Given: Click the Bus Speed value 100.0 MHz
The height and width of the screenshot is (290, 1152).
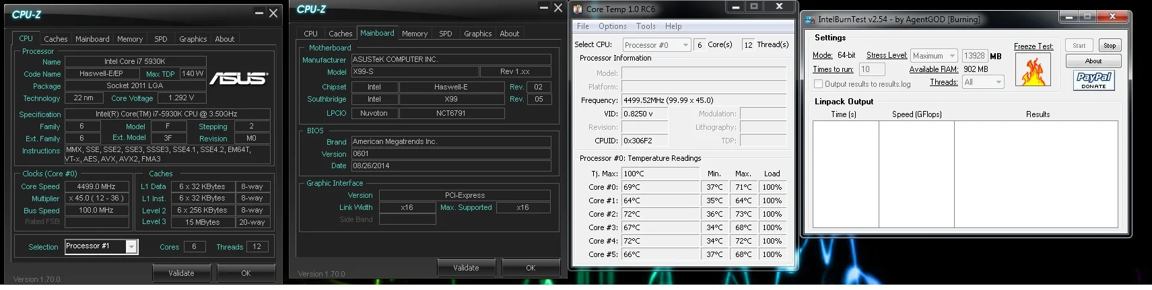Looking at the screenshot, I should [x=96, y=210].
